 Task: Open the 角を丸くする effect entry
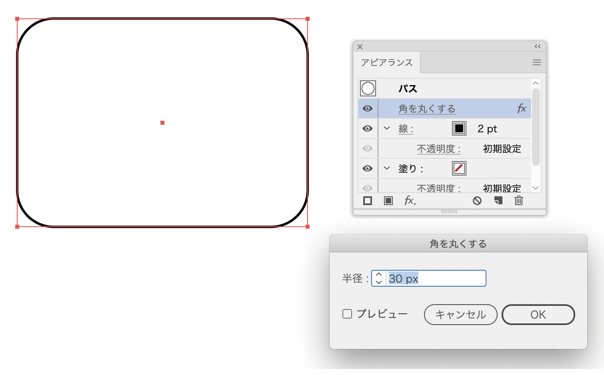pos(427,109)
